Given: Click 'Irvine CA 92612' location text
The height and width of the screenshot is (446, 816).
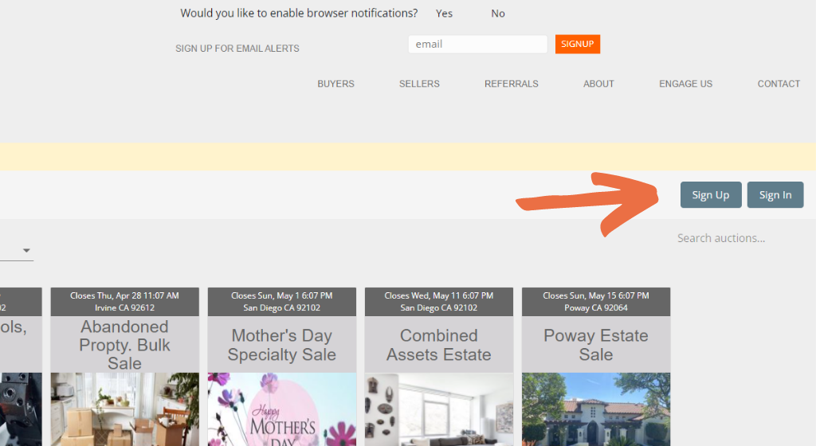Looking at the screenshot, I should pyautogui.click(x=125, y=307).
